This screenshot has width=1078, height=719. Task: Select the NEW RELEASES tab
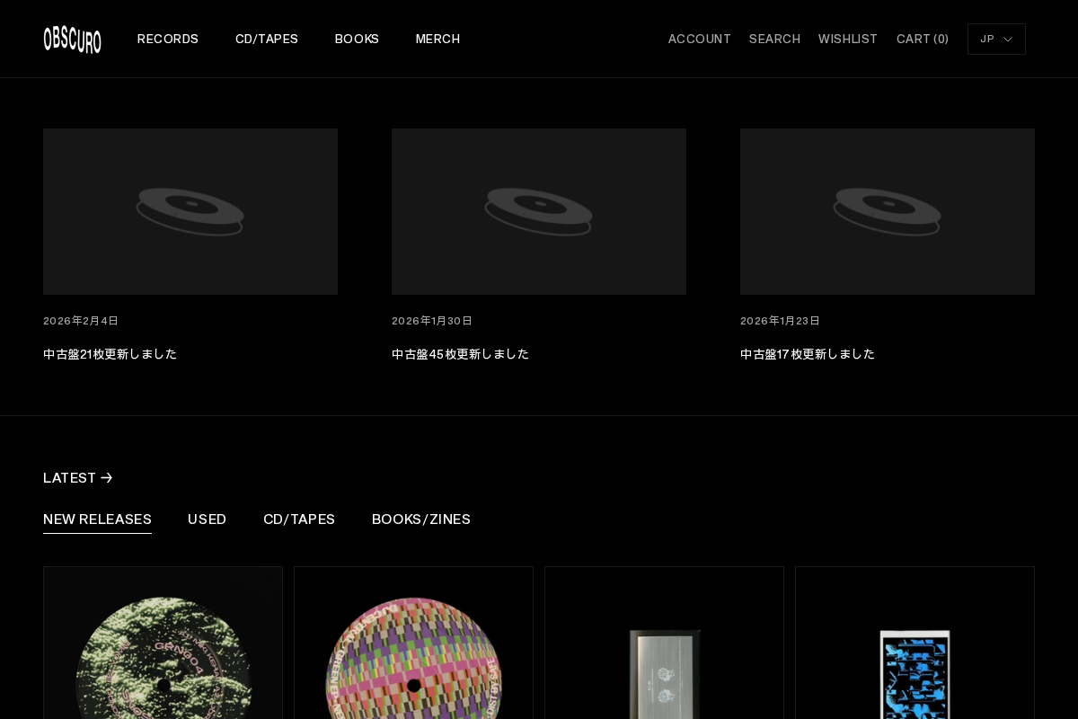pyautogui.click(x=97, y=519)
